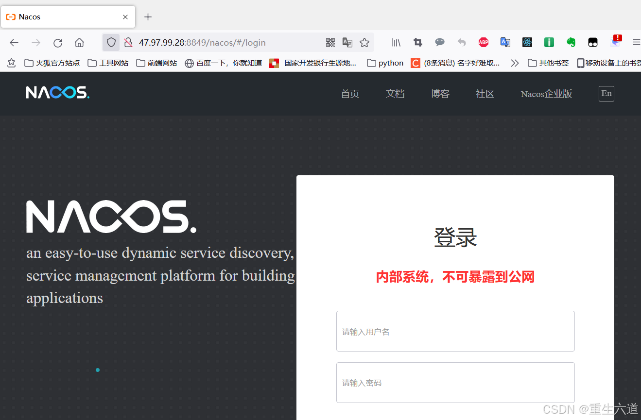
Task: Open the tracking protection shield icon
Action: tap(111, 43)
